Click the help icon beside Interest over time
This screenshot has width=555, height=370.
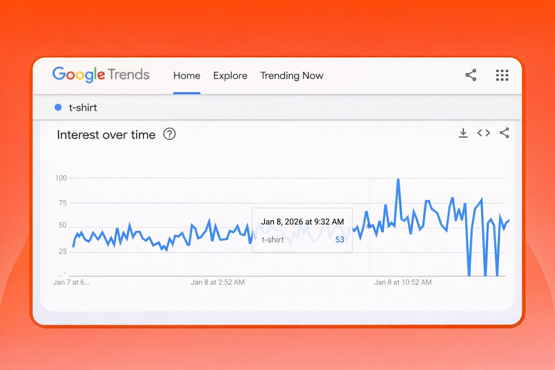click(169, 134)
